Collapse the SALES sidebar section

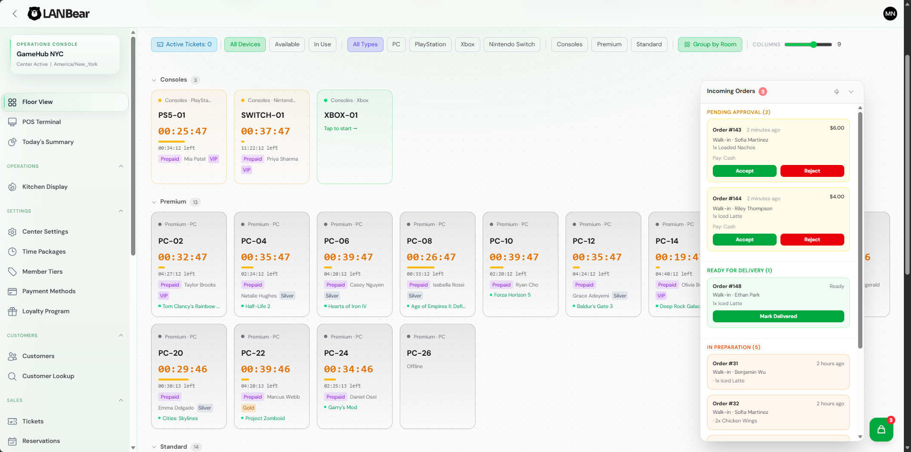(x=121, y=401)
